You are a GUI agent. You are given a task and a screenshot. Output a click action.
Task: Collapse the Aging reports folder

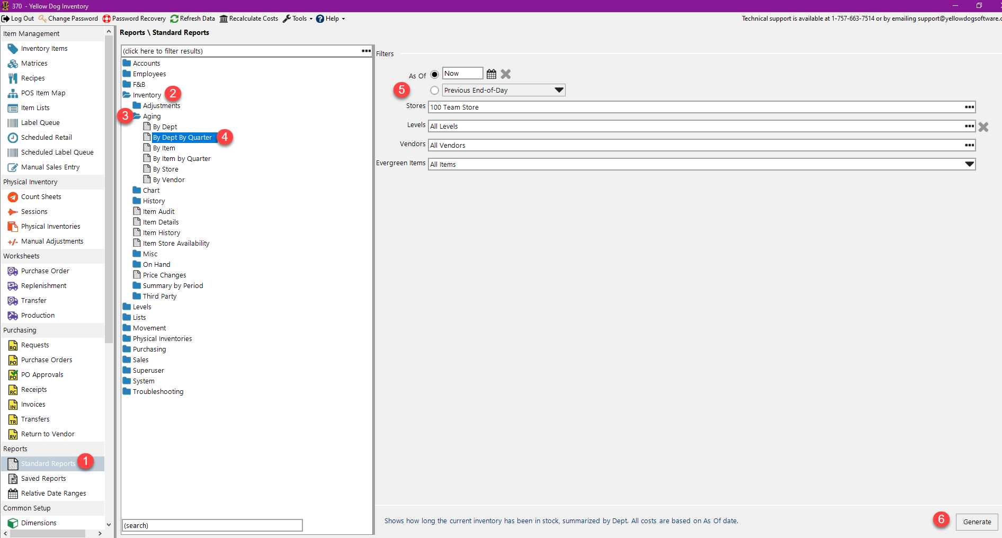[137, 116]
